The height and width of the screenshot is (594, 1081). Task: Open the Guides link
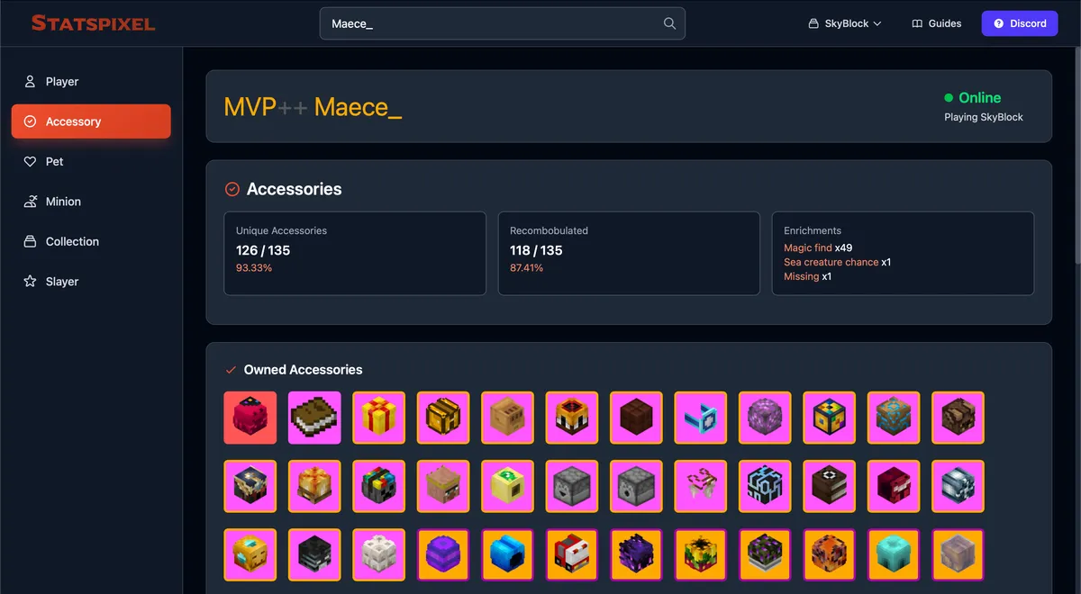click(x=937, y=23)
